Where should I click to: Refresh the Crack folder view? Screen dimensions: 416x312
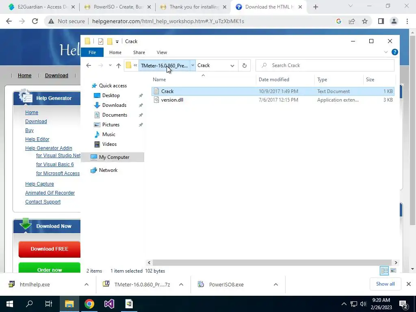tap(244, 65)
